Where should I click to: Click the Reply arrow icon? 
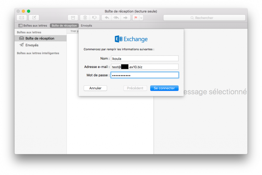[x=107, y=18]
